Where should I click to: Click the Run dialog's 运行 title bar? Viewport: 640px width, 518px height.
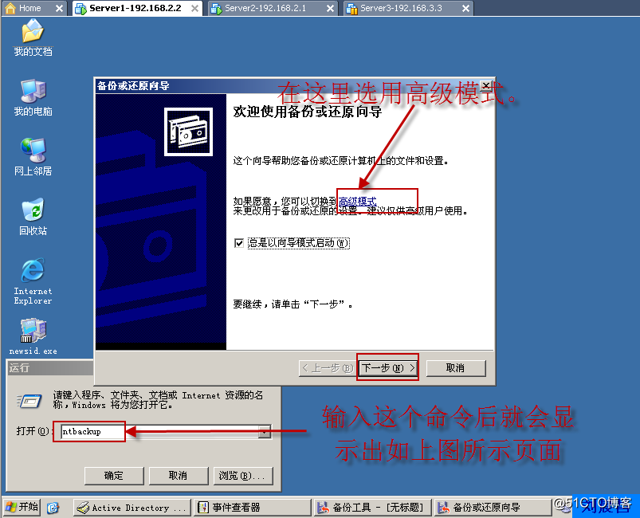click(x=50, y=368)
